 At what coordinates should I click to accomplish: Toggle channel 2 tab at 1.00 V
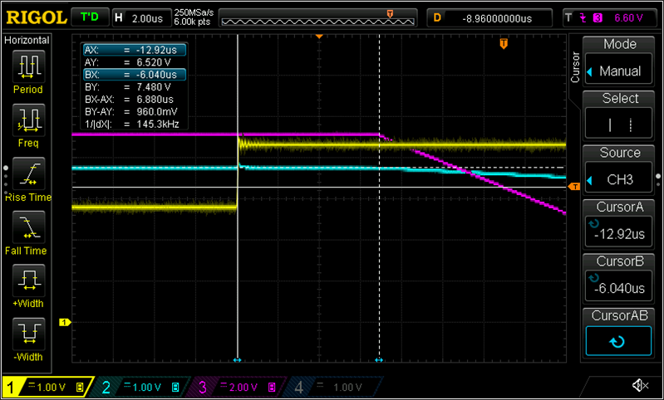[x=144, y=387]
